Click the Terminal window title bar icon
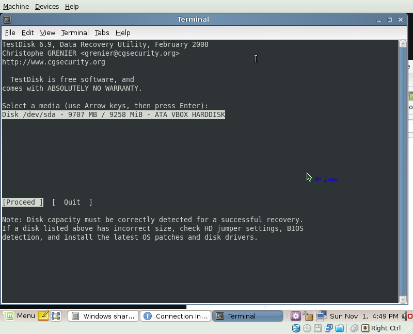 7,20
